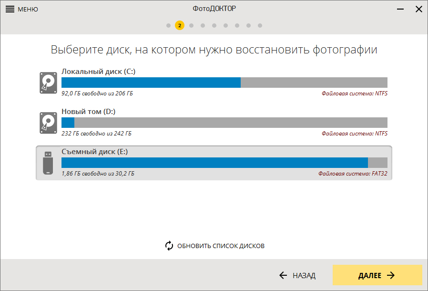Click the right arrow on the ДАЛЕЕ button
The width and height of the screenshot is (428, 291).
coord(391,275)
